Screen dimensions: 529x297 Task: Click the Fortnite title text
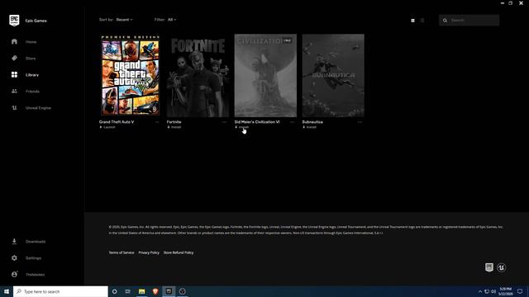(x=174, y=122)
